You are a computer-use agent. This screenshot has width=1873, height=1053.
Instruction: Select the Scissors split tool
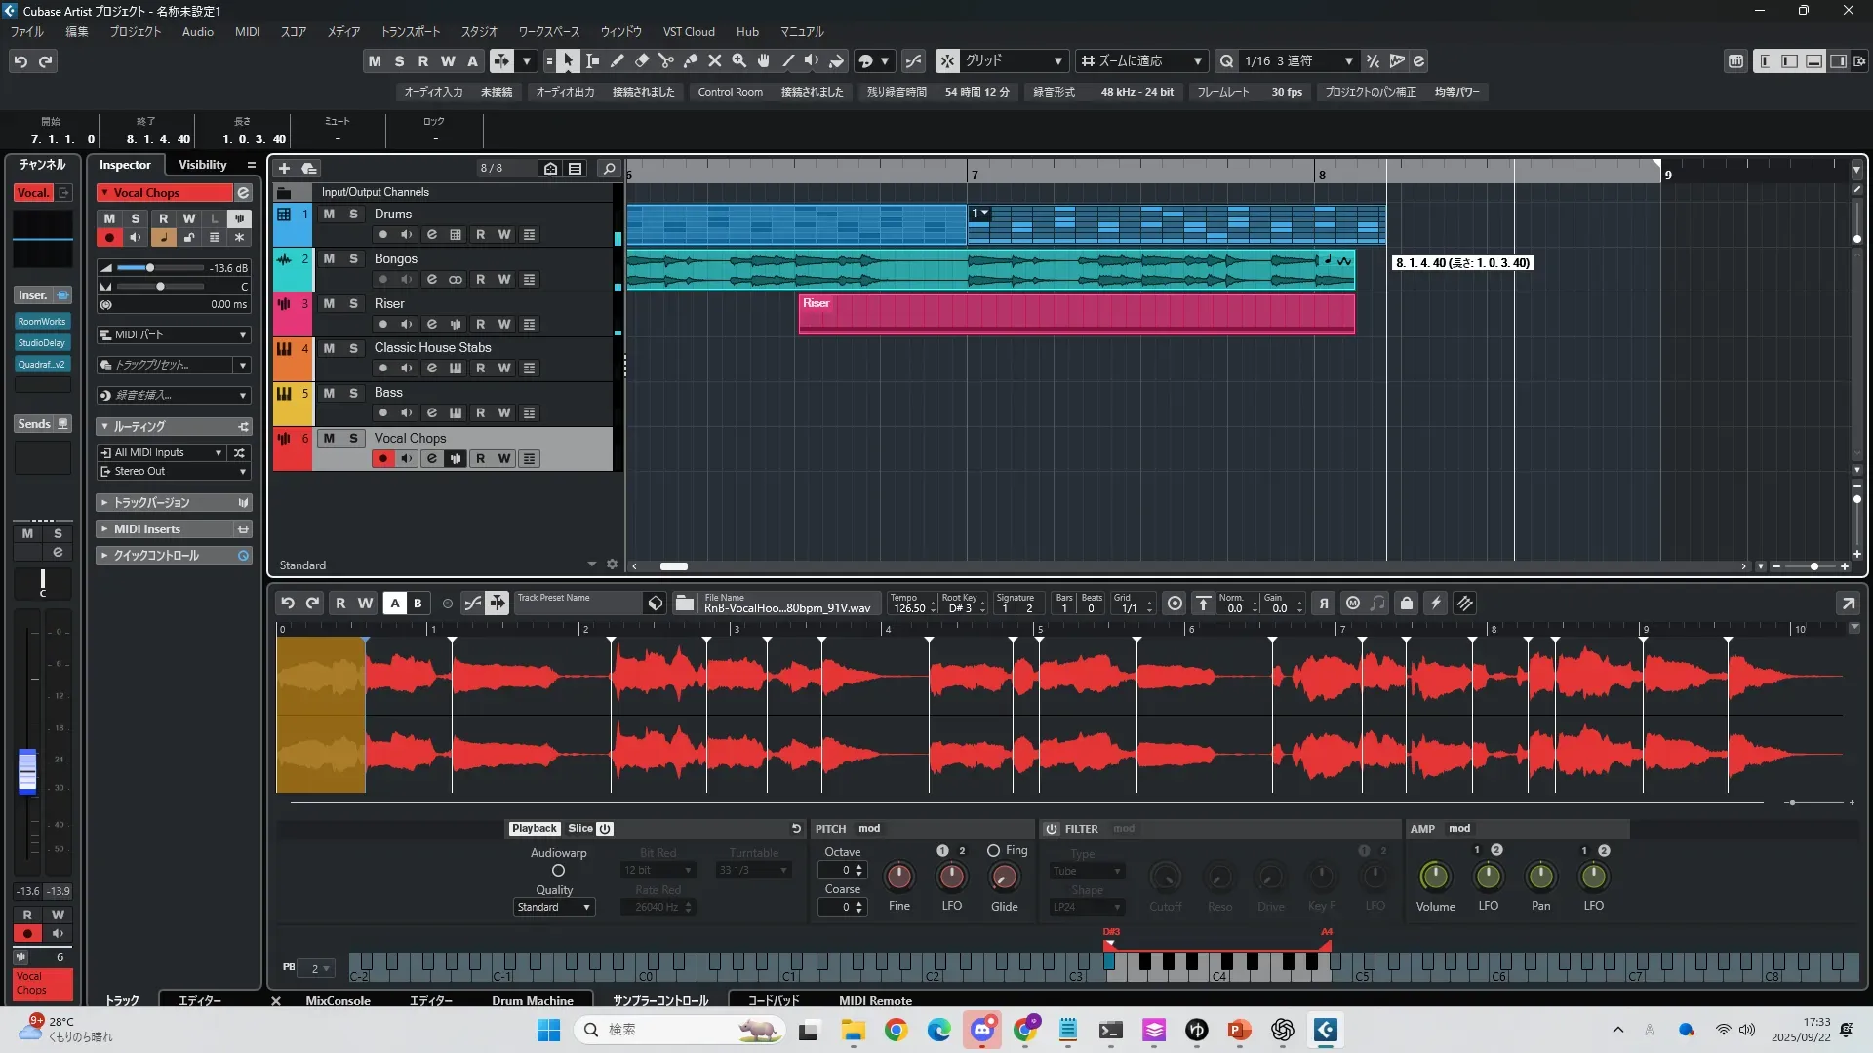pos(666,61)
